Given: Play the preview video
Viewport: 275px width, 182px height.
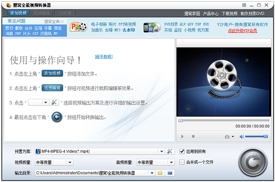Looking at the screenshot, I should (x=182, y=136).
